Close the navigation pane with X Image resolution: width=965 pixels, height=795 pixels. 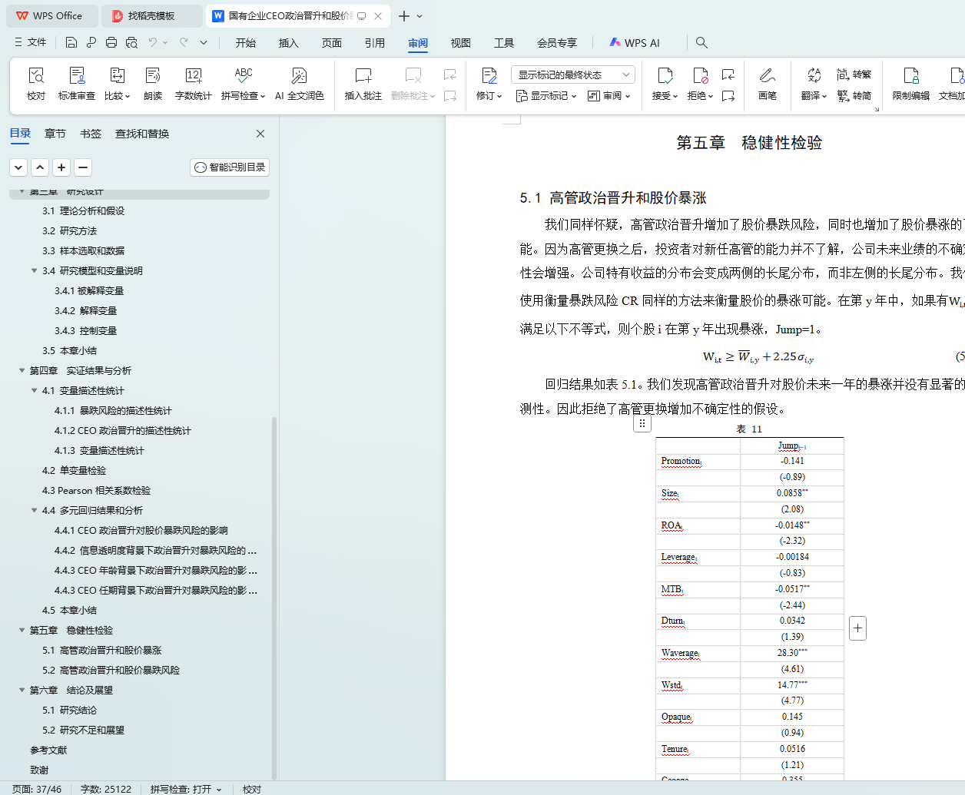tap(260, 134)
